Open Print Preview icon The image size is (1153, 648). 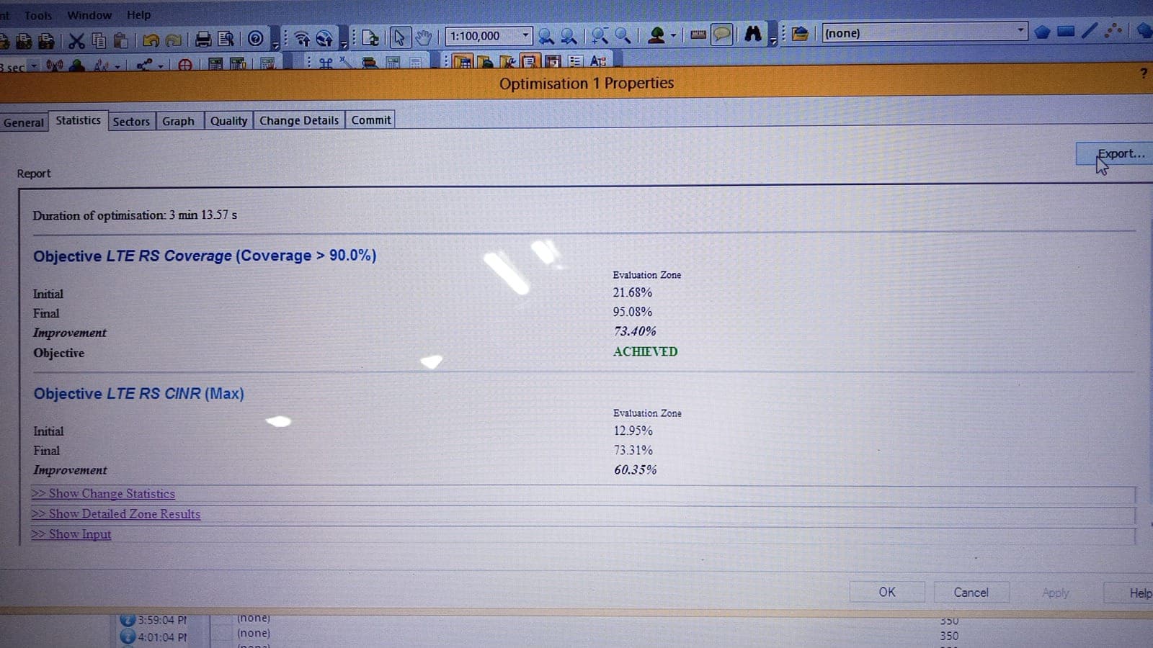[x=226, y=39]
